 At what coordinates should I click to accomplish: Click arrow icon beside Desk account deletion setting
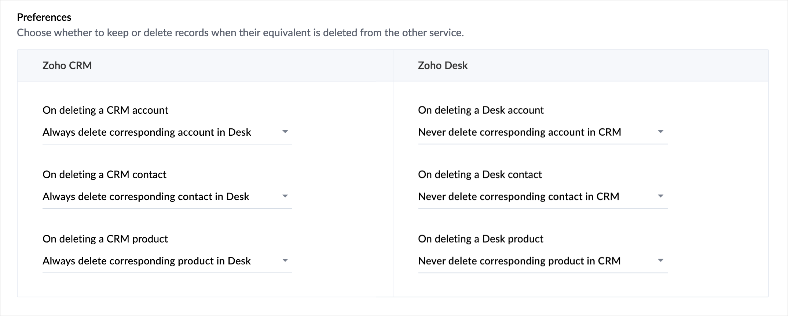coord(660,132)
